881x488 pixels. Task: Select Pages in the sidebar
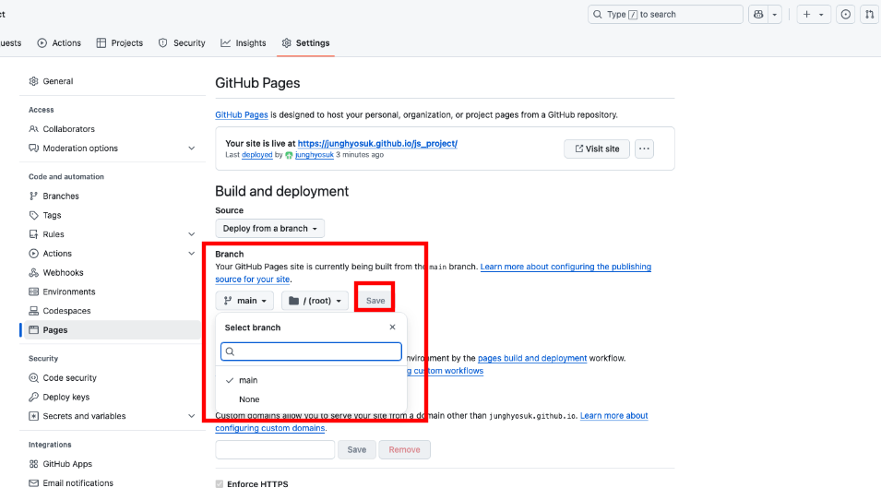(x=111, y=329)
